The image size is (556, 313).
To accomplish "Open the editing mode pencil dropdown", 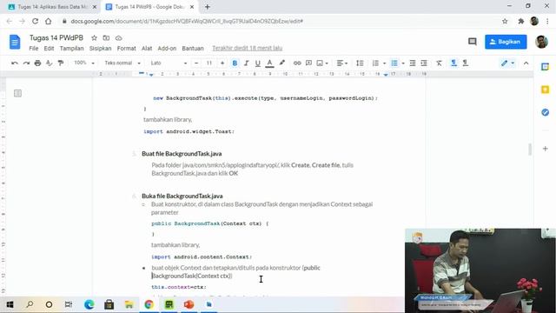I will (x=507, y=63).
